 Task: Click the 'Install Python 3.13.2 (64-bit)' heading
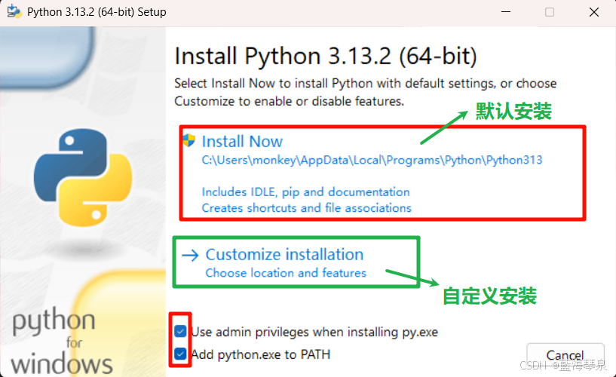(x=326, y=57)
